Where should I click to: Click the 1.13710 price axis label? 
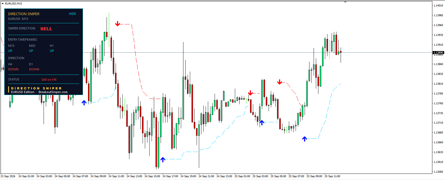coord(438,123)
